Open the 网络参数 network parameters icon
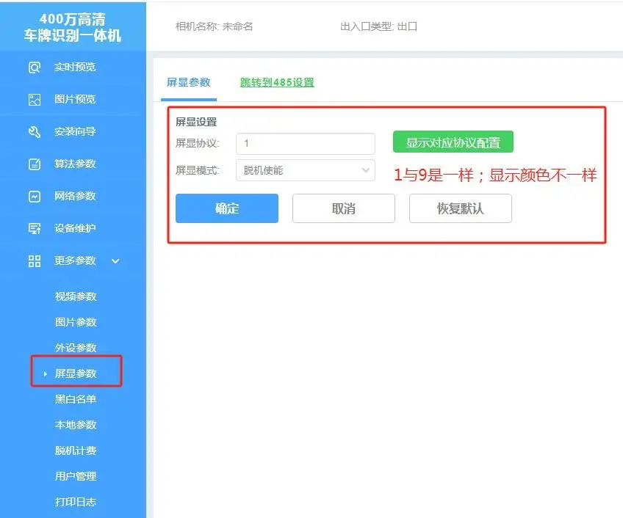The height and width of the screenshot is (518, 623). click(x=34, y=196)
